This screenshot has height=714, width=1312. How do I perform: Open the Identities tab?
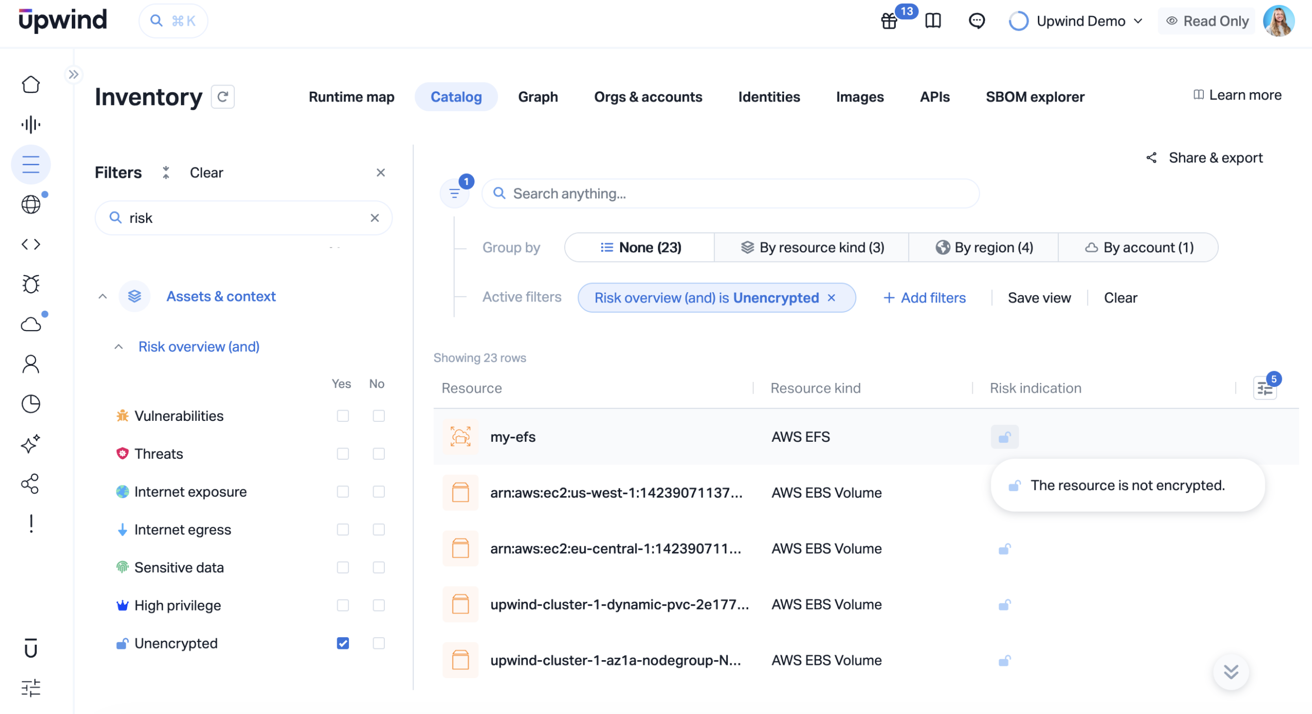769,97
